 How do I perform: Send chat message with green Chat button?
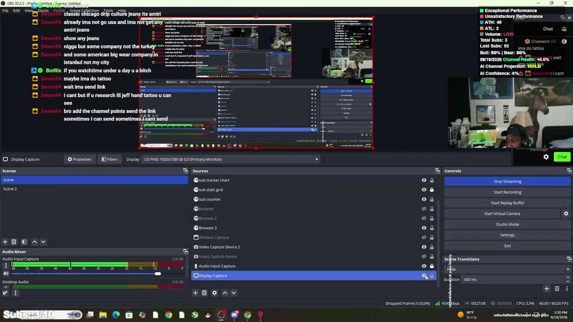[x=562, y=157]
